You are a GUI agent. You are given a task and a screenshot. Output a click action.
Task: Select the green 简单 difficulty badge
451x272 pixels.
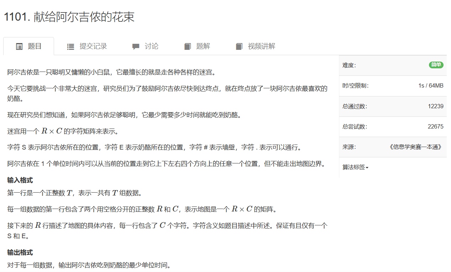pyautogui.click(x=436, y=65)
